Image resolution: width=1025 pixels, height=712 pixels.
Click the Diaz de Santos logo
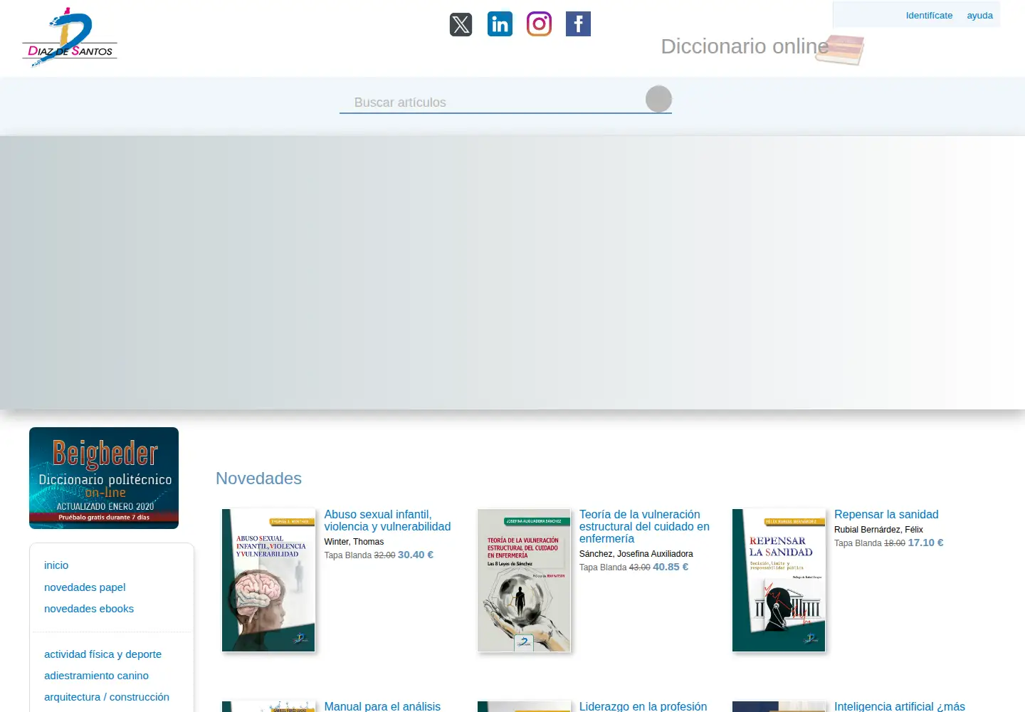coord(70,37)
